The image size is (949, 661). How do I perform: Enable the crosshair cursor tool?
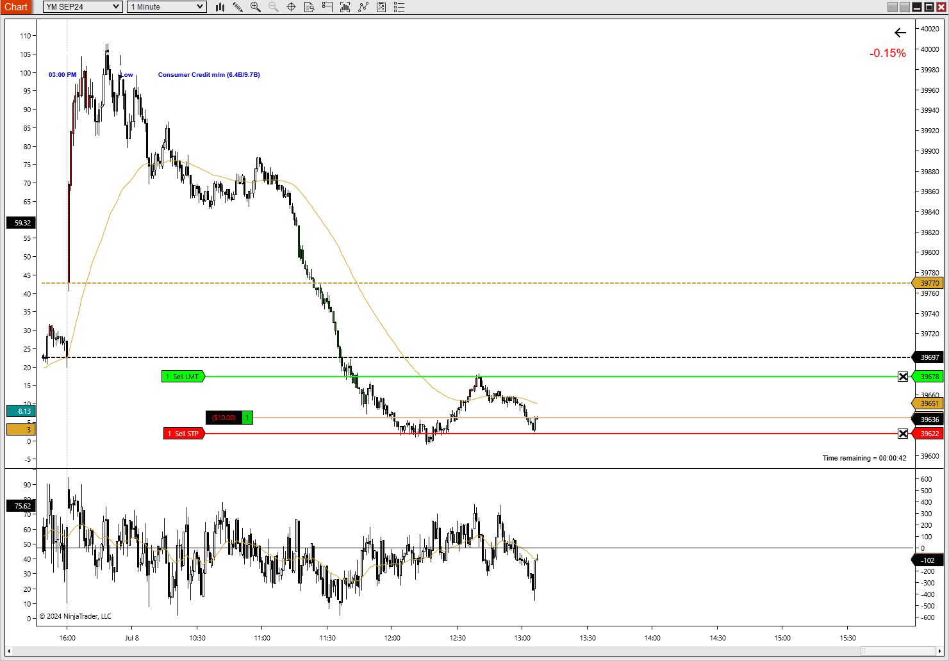click(292, 7)
